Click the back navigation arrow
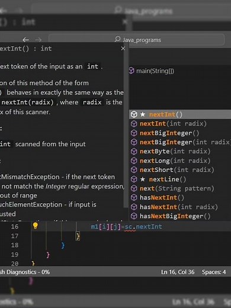Screen dimensions: 231x308 click(25, 40)
